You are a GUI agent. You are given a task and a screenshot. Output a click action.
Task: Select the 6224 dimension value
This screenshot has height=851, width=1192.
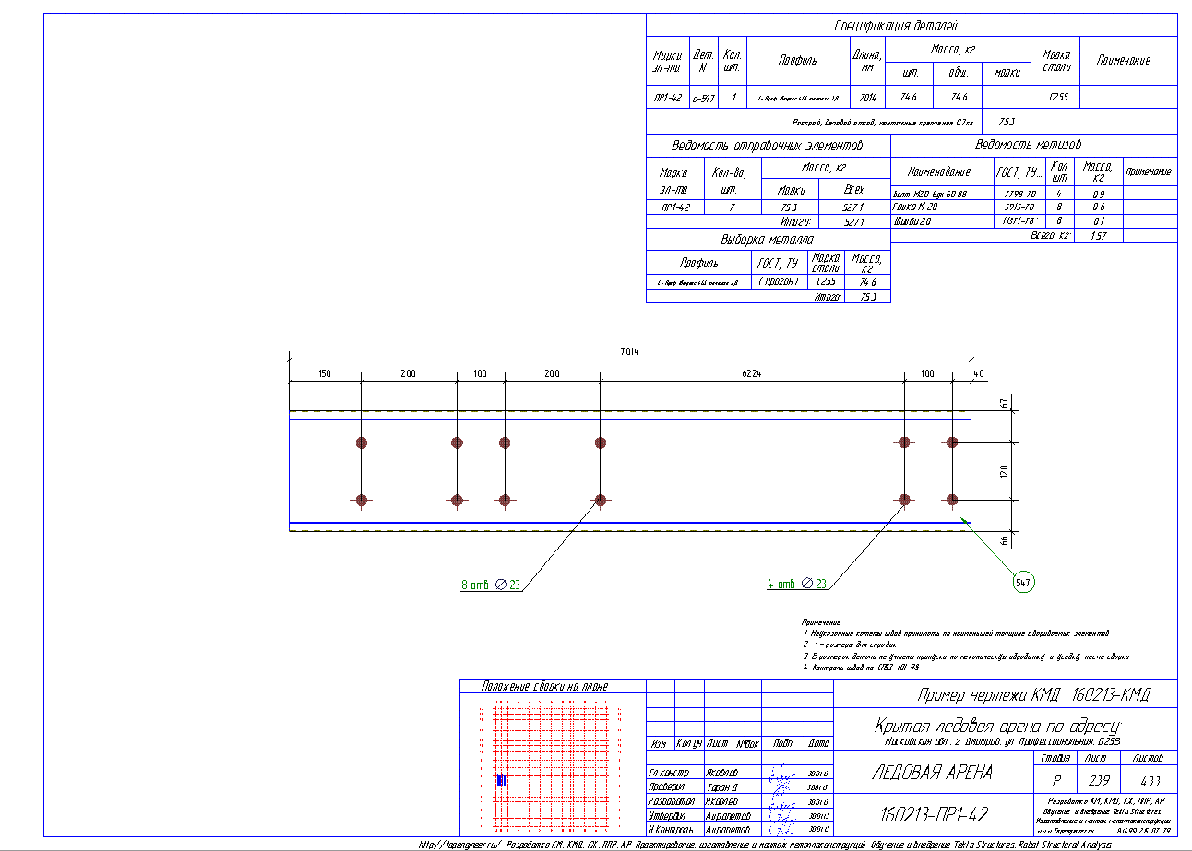coord(752,373)
